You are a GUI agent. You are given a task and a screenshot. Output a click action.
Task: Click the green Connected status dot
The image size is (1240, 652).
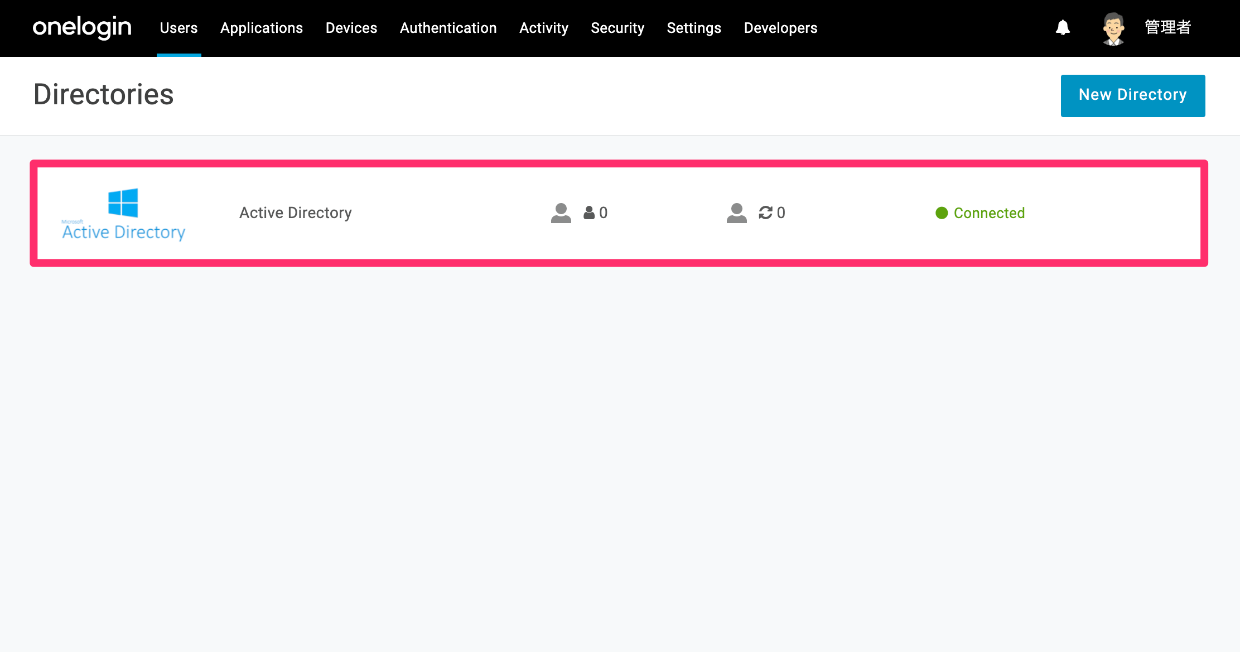click(x=942, y=213)
